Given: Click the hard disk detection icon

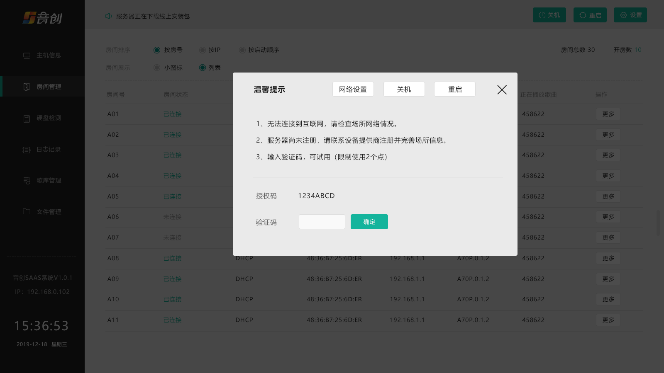Looking at the screenshot, I should [27, 119].
